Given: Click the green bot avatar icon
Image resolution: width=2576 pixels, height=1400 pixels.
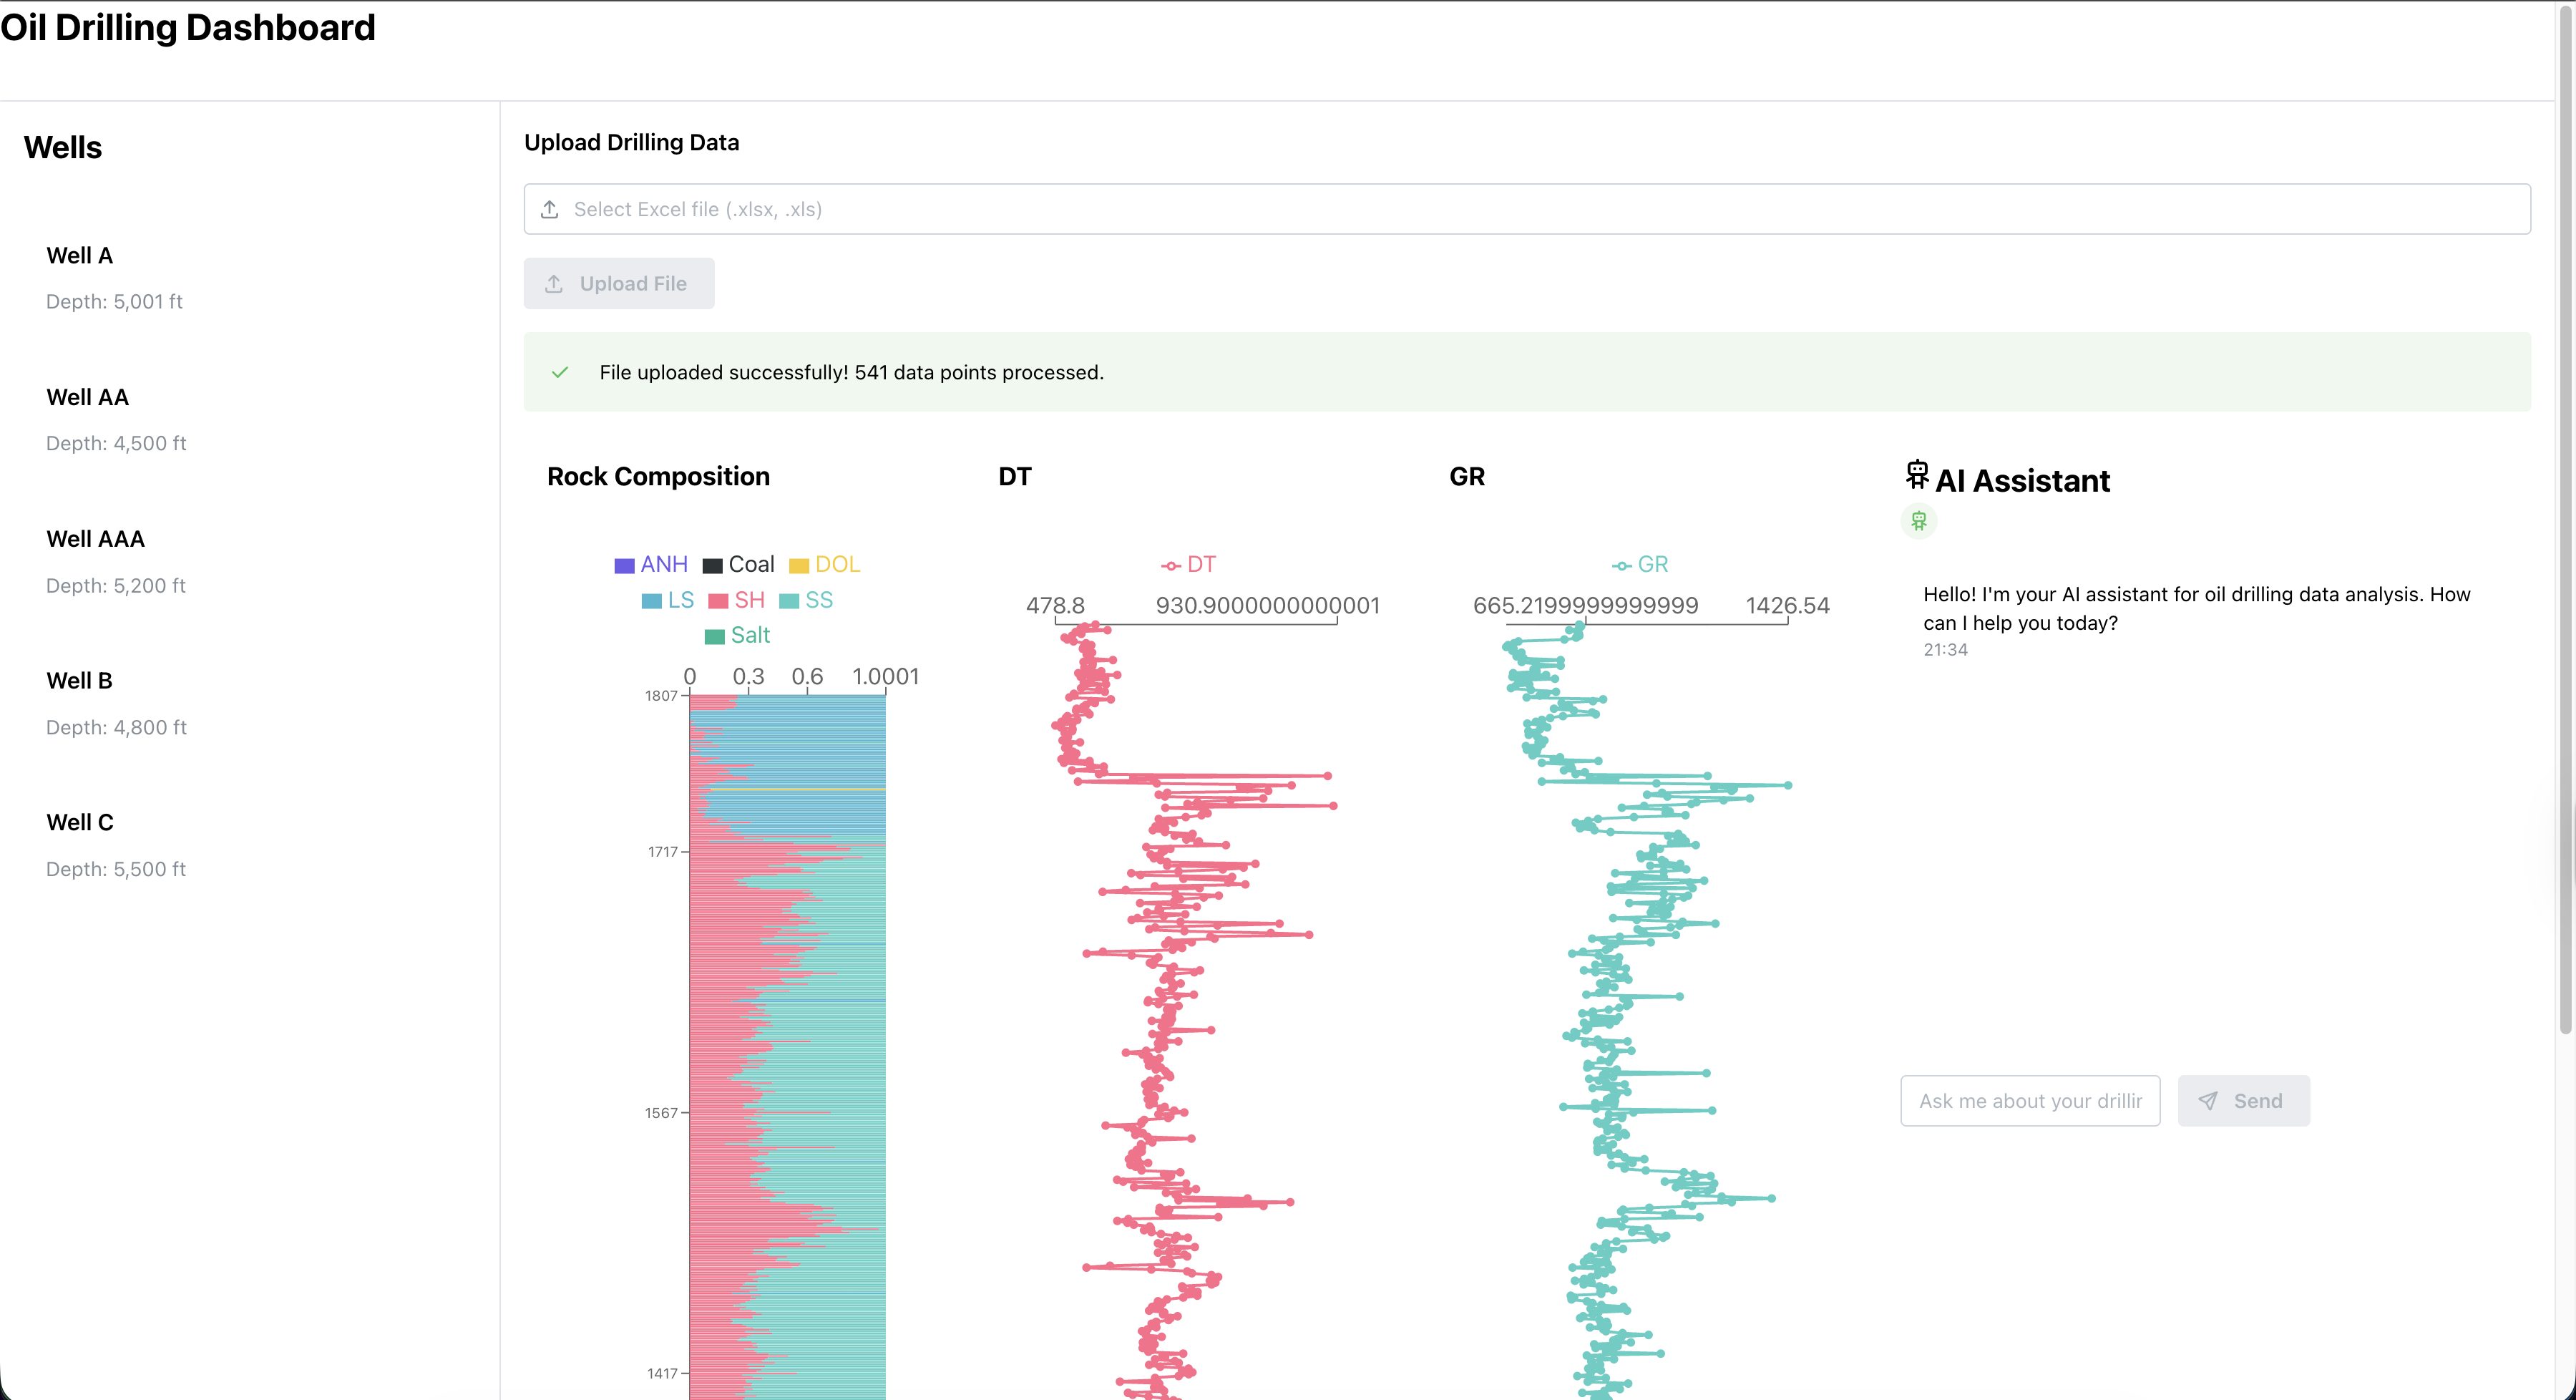Looking at the screenshot, I should point(1918,521).
